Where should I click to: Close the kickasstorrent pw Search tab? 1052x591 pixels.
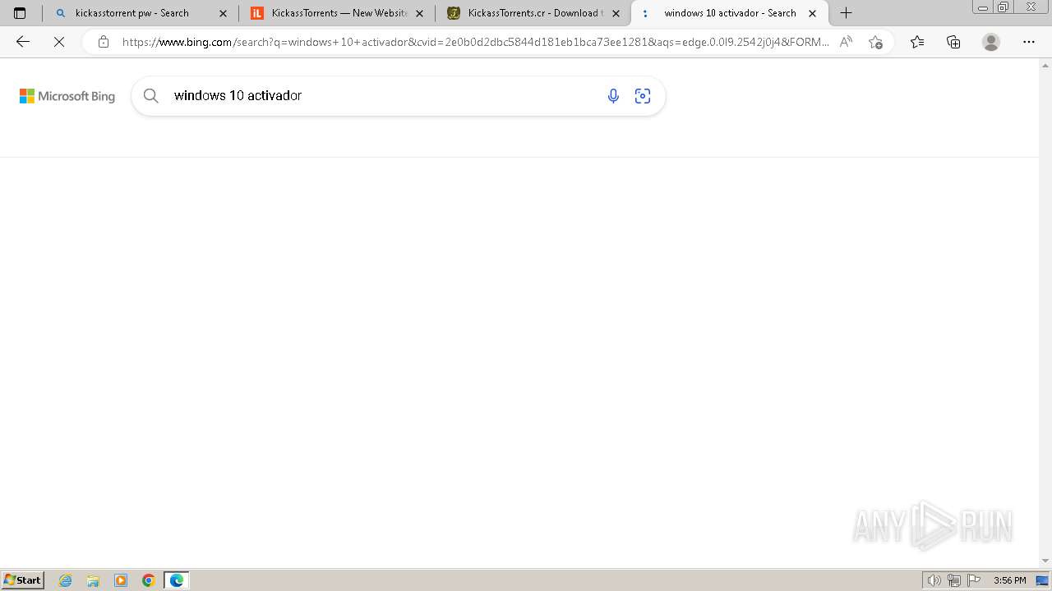point(223,13)
